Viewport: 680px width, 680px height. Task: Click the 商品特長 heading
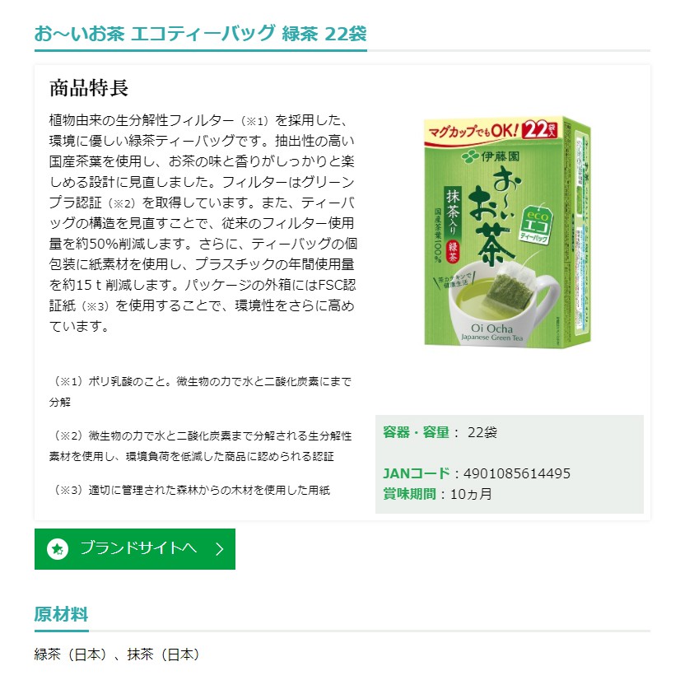89,88
